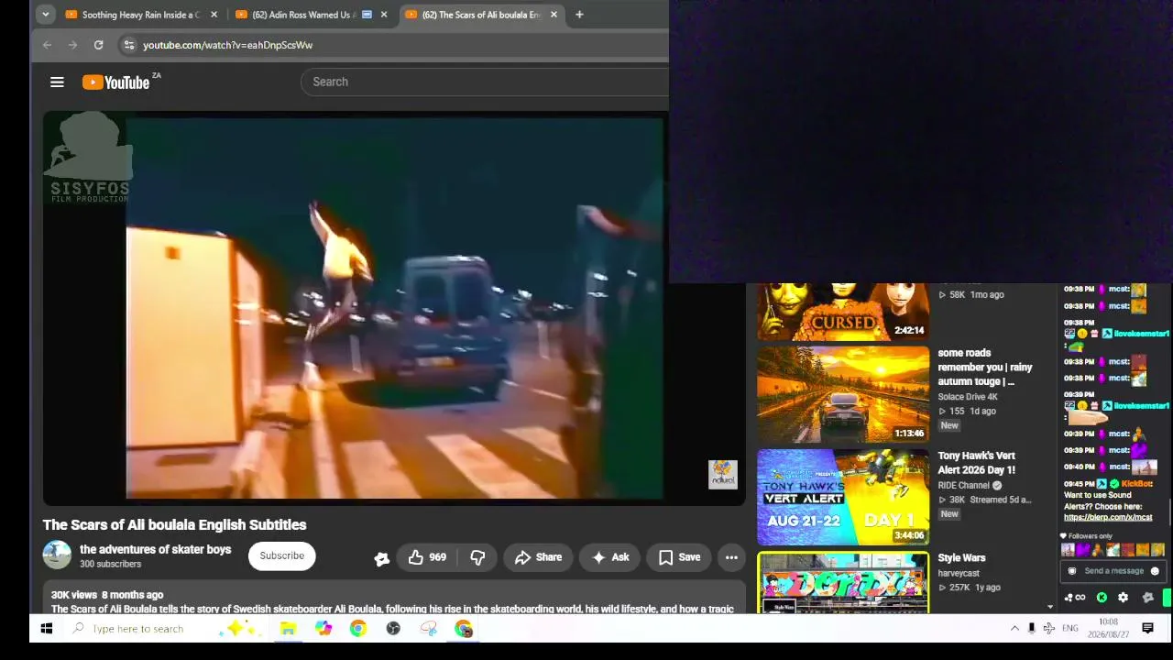Open the Chrome profile icon at taskbar end
1173x660 pixels.
point(464,629)
